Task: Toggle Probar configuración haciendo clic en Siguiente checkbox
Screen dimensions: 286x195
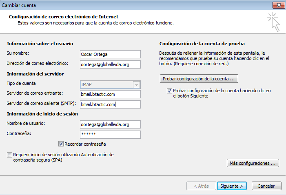Action: point(169,91)
